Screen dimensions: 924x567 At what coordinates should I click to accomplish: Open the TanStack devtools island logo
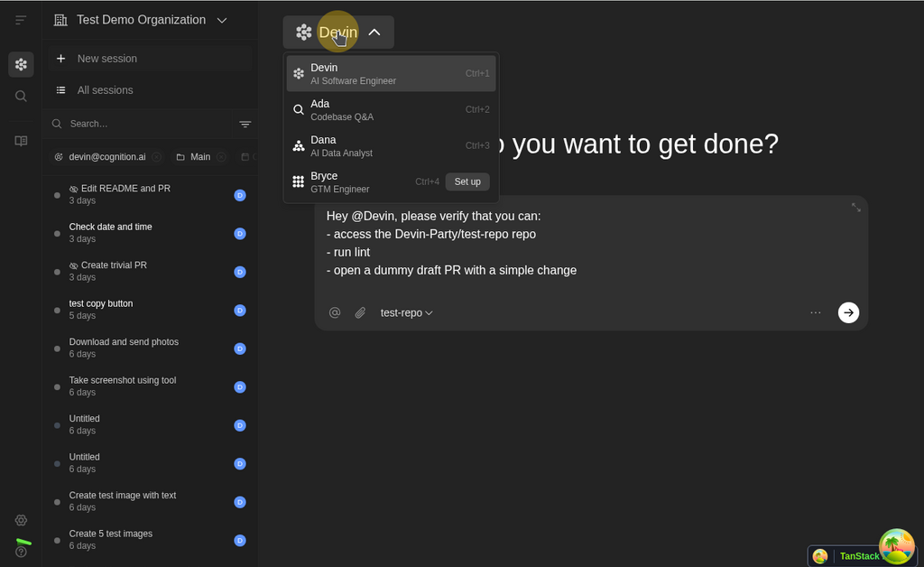pyautogui.click(x=896, y=546)
